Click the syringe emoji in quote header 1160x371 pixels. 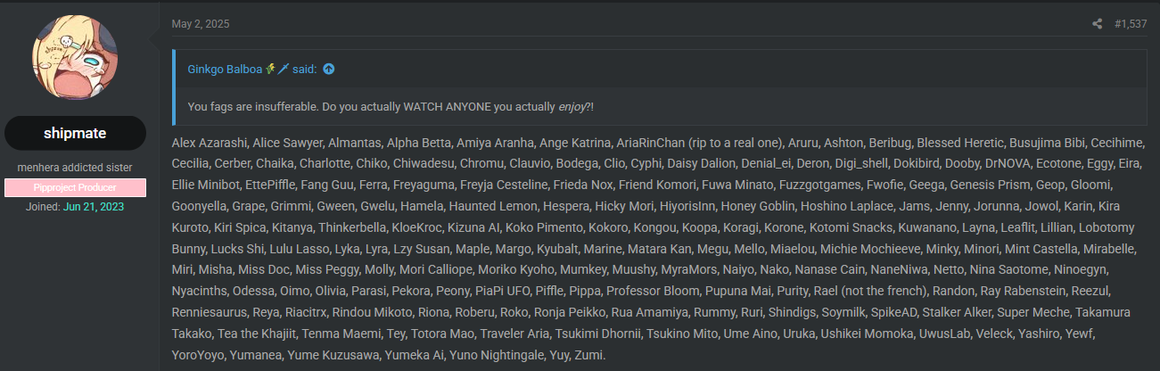(x=283, y=69)
